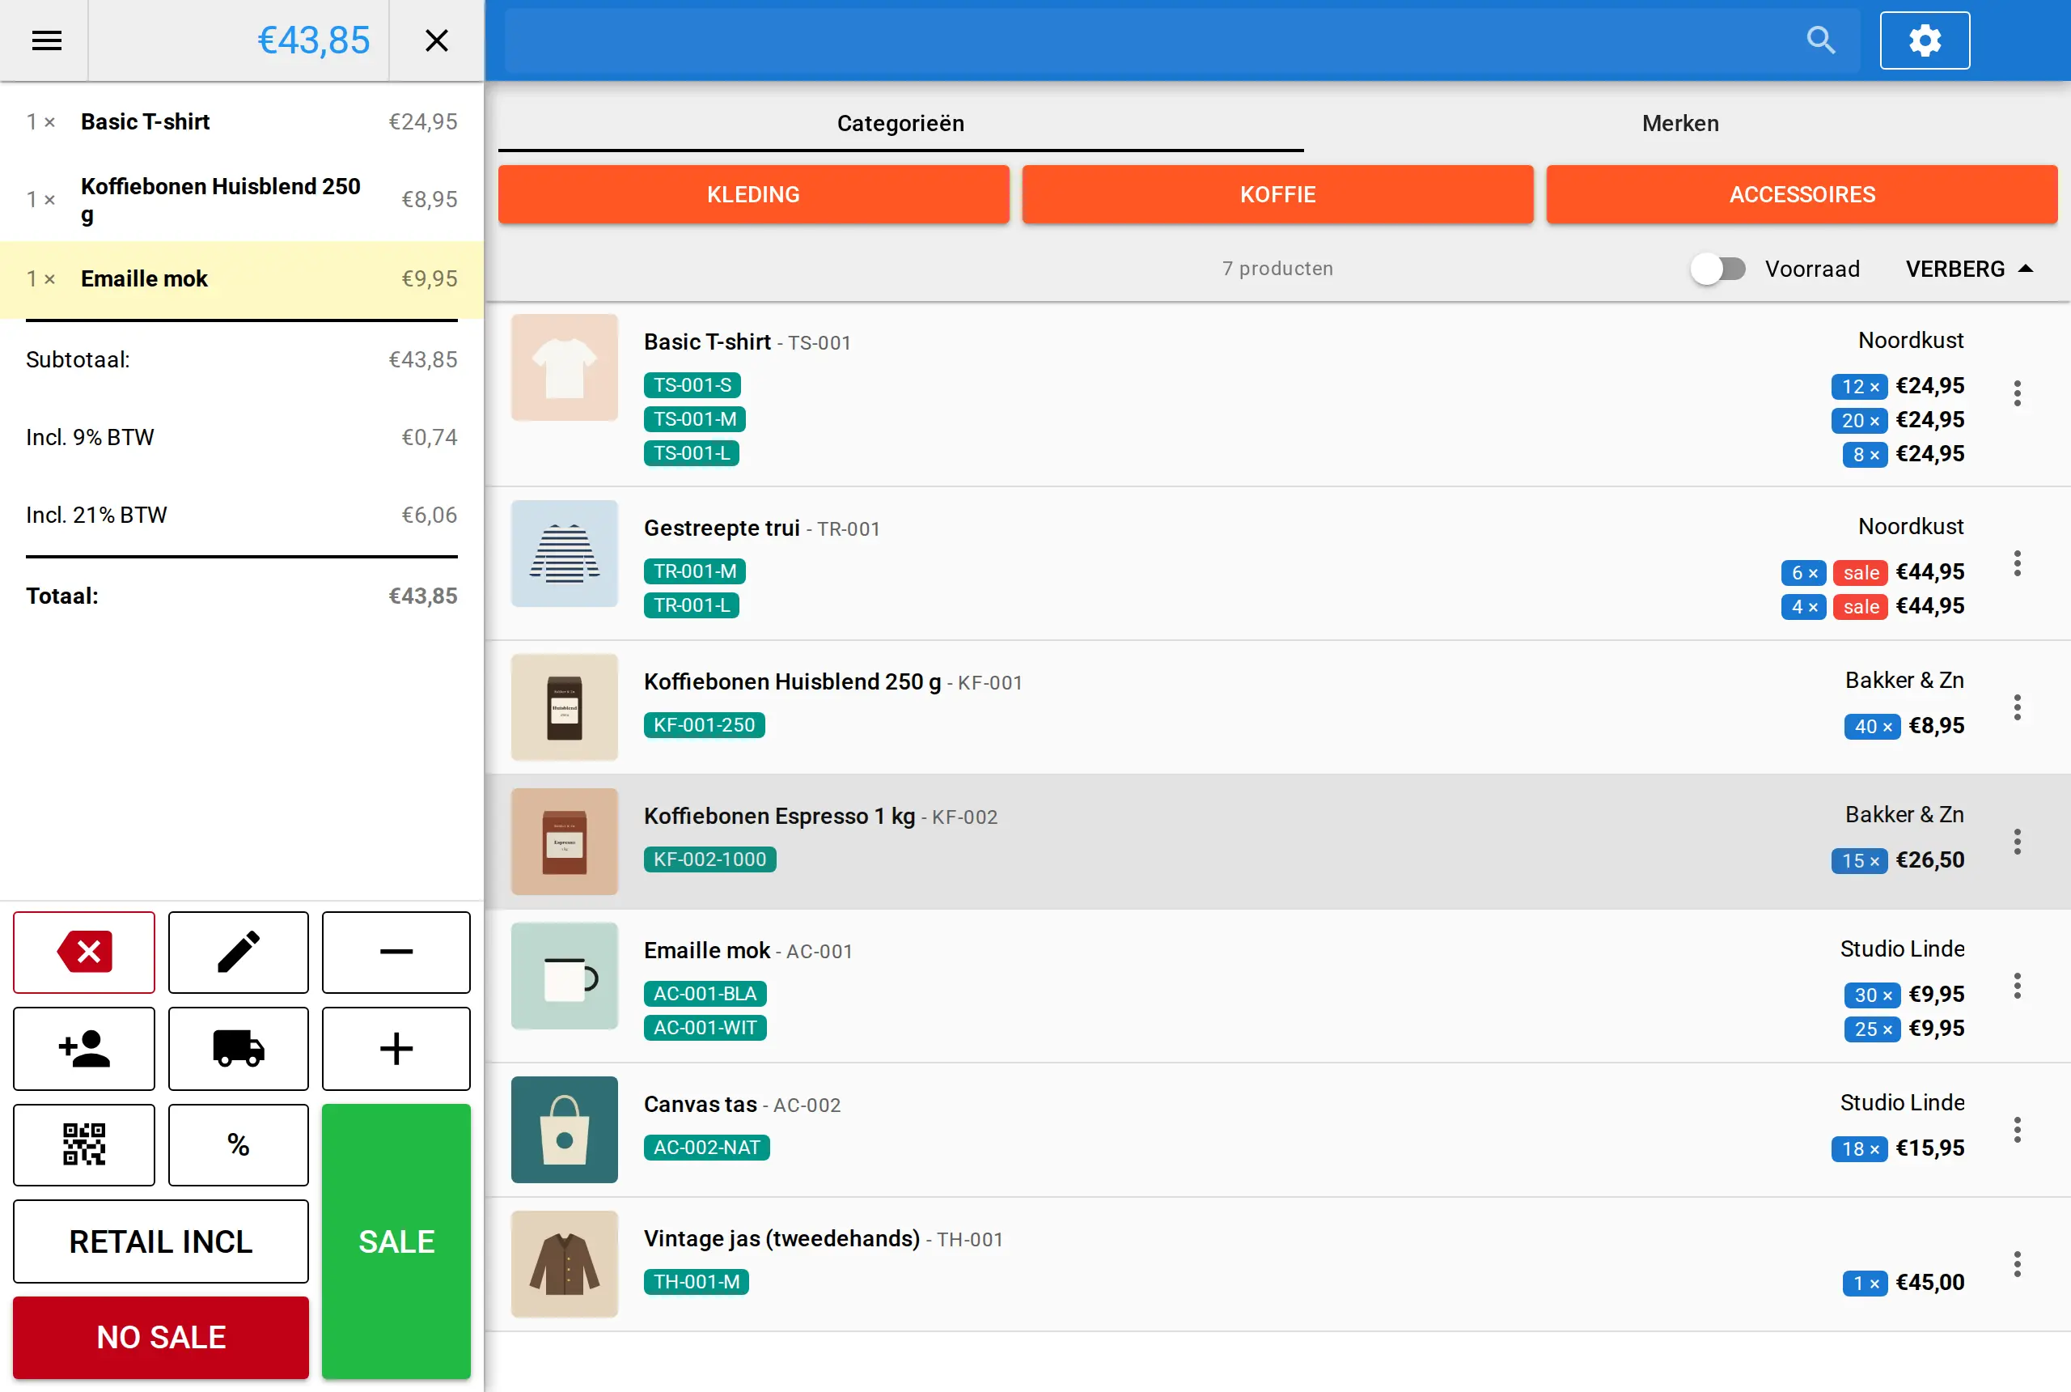Complete the order with the green SALE button

coord(396,1241)
